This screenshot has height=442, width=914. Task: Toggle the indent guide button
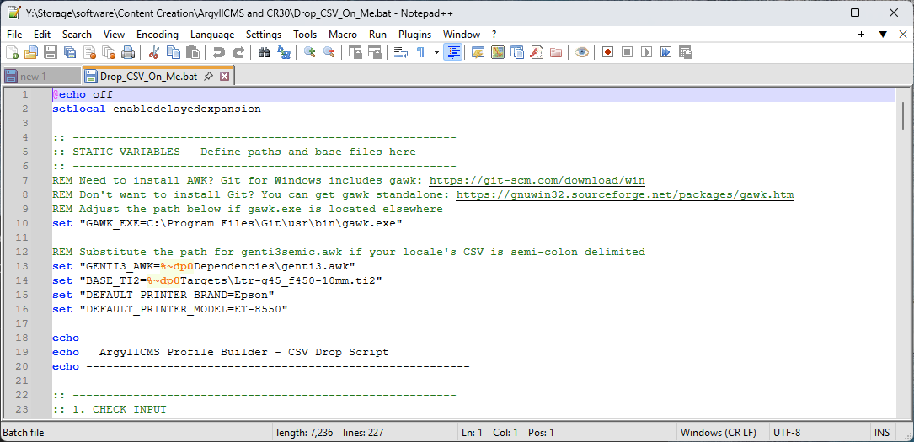coord(453,52)
